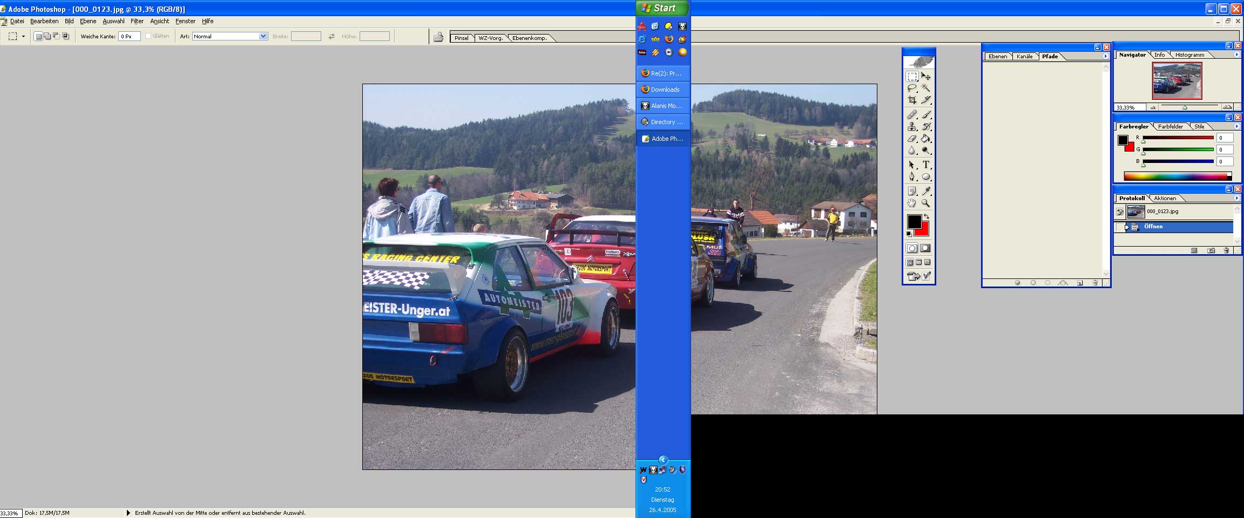This screenshot has width=1244, height=518.
Task: Select the Blur tool
Action: (912, 151)
